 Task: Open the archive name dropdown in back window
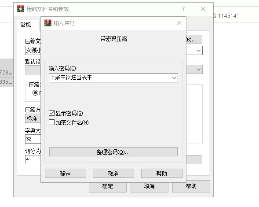click(199, 51)
